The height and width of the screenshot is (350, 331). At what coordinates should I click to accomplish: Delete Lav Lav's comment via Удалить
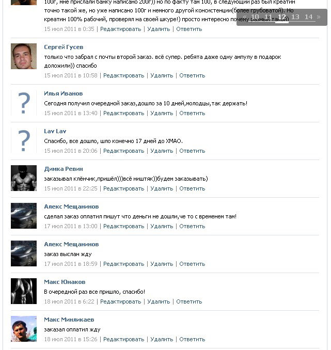(x=162, y=151)
